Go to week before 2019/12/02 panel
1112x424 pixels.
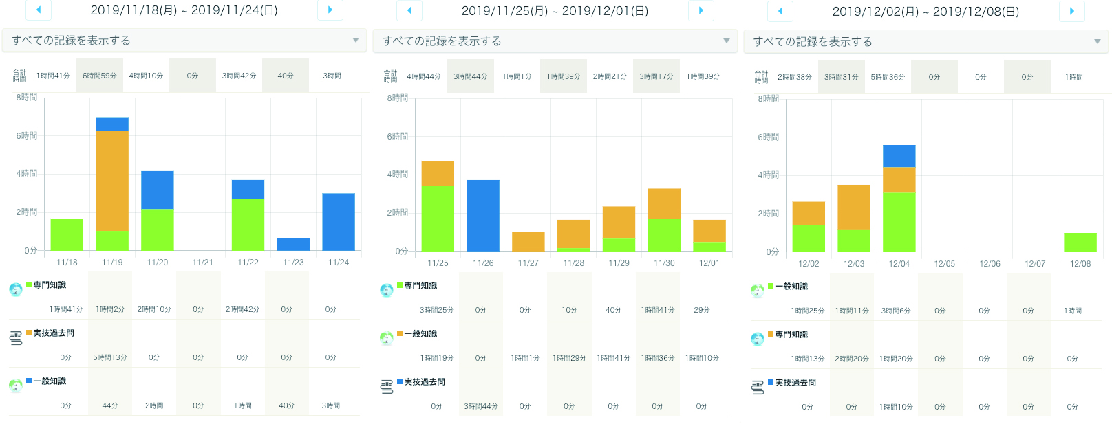point(780,11)
